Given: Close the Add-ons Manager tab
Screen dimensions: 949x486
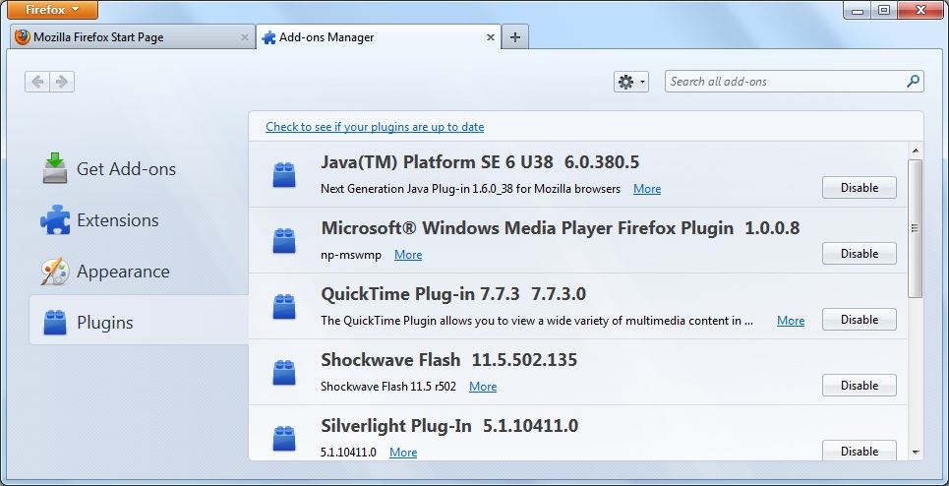Looking at the screenshot, I should pyautogui.click(x=491, y=37).
